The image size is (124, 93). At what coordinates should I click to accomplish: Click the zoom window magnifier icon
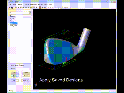37,7
